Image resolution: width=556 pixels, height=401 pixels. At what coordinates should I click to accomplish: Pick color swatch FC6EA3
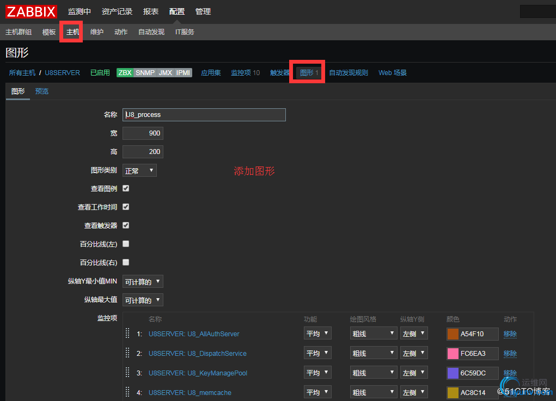pyautogui.click(x=453, y=353)
